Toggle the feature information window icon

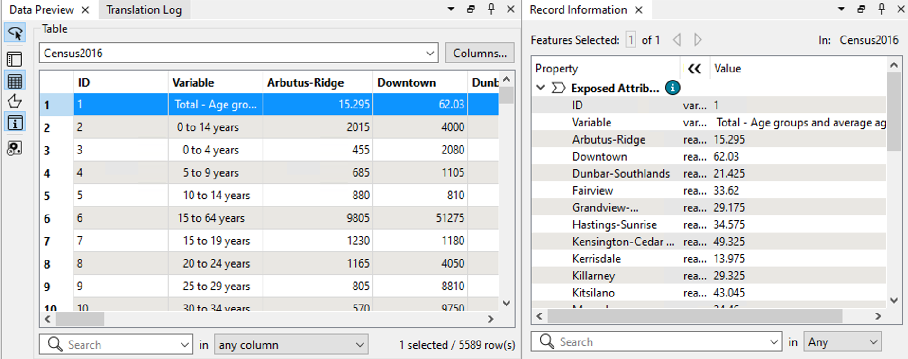point(15,123)
